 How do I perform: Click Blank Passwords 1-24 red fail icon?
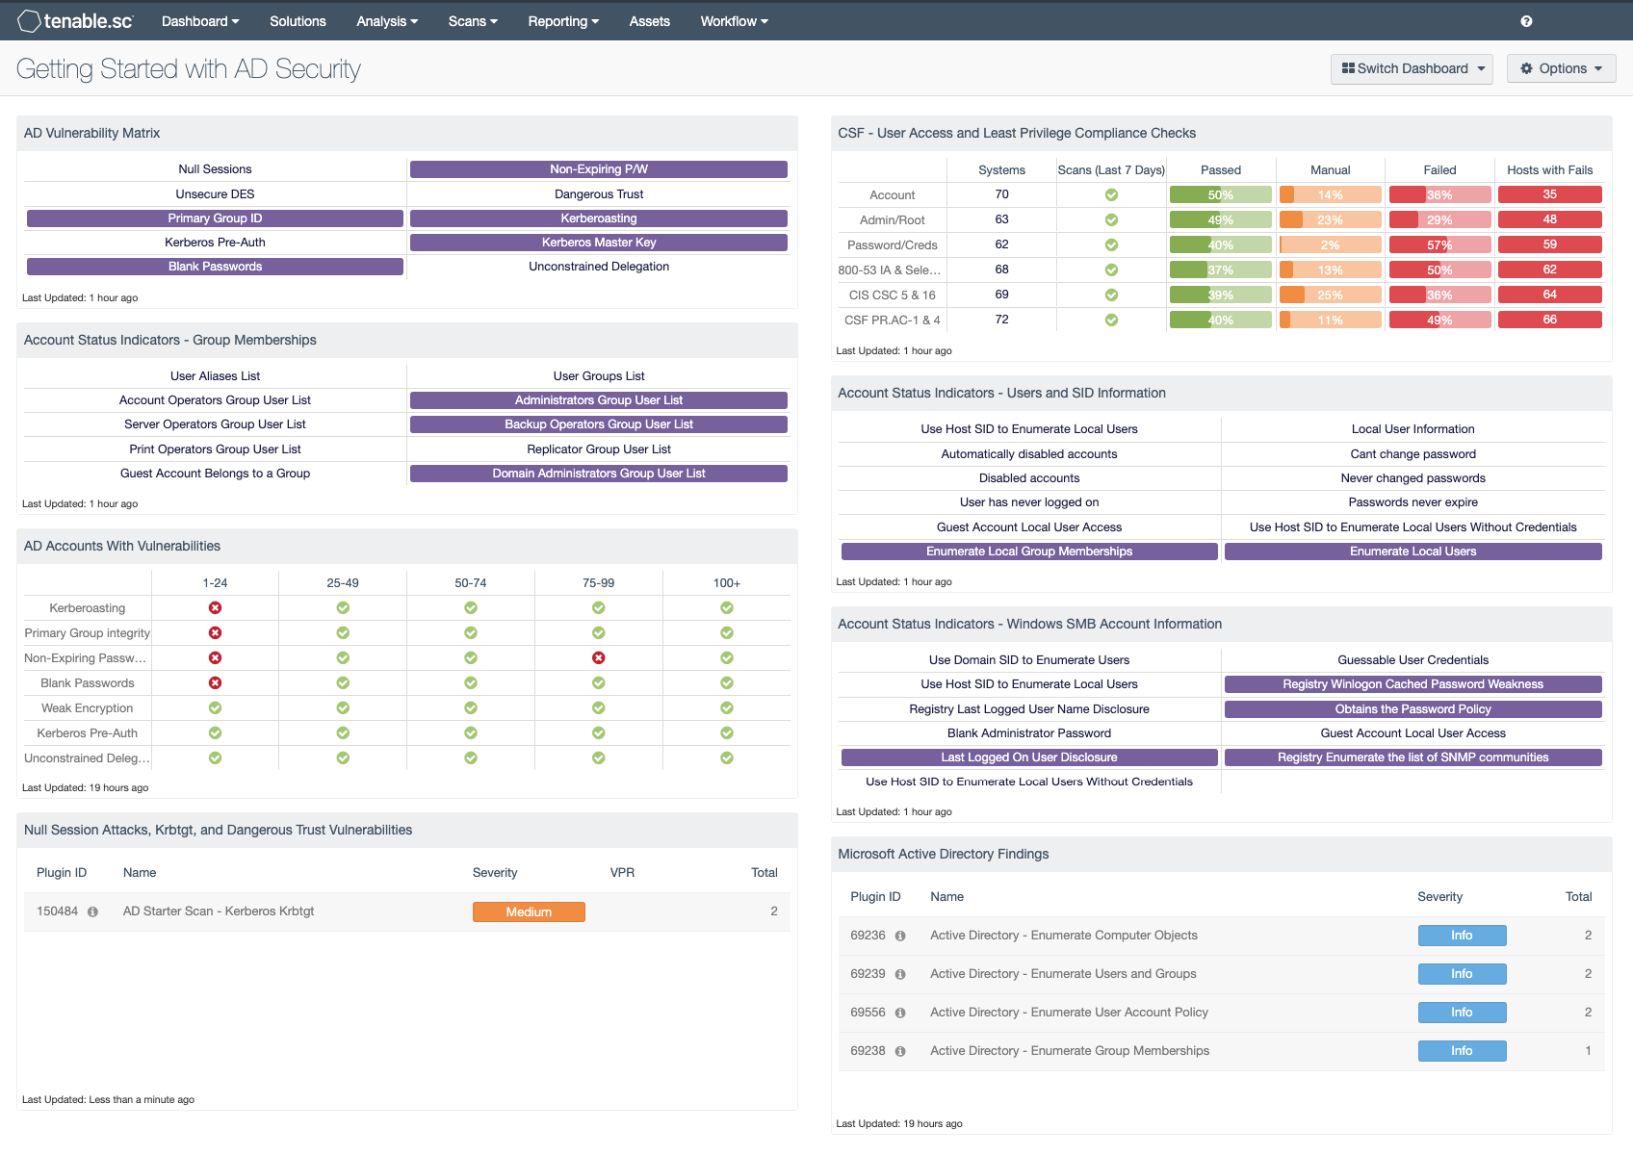click(x=216, y=683)
